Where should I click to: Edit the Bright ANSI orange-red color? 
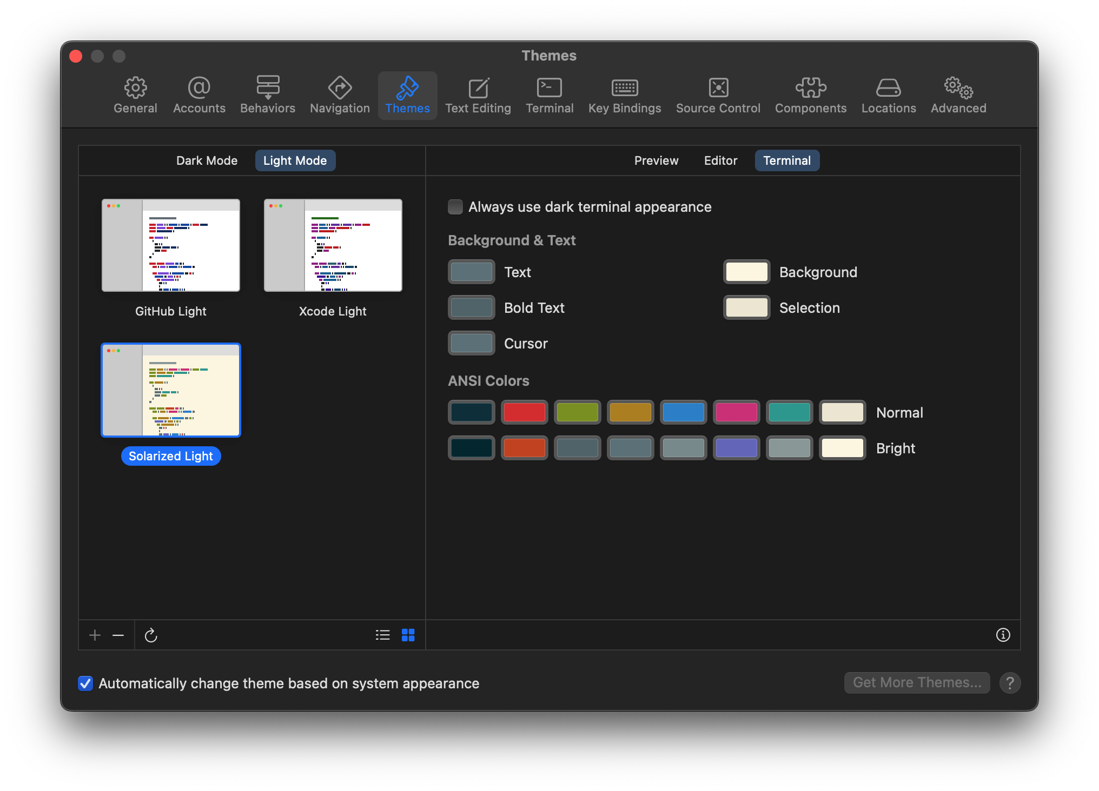524,448
